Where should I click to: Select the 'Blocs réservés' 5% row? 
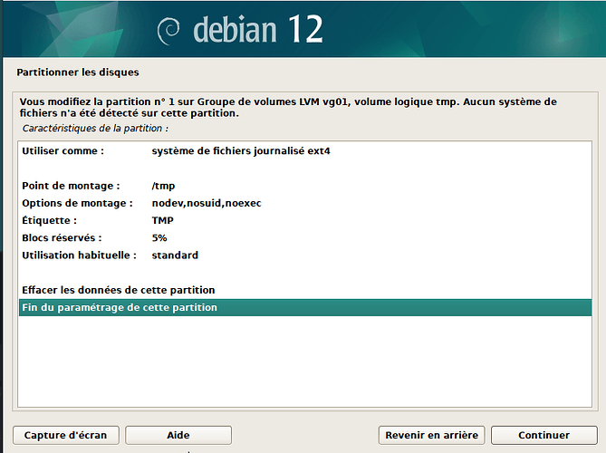point(305,237)
